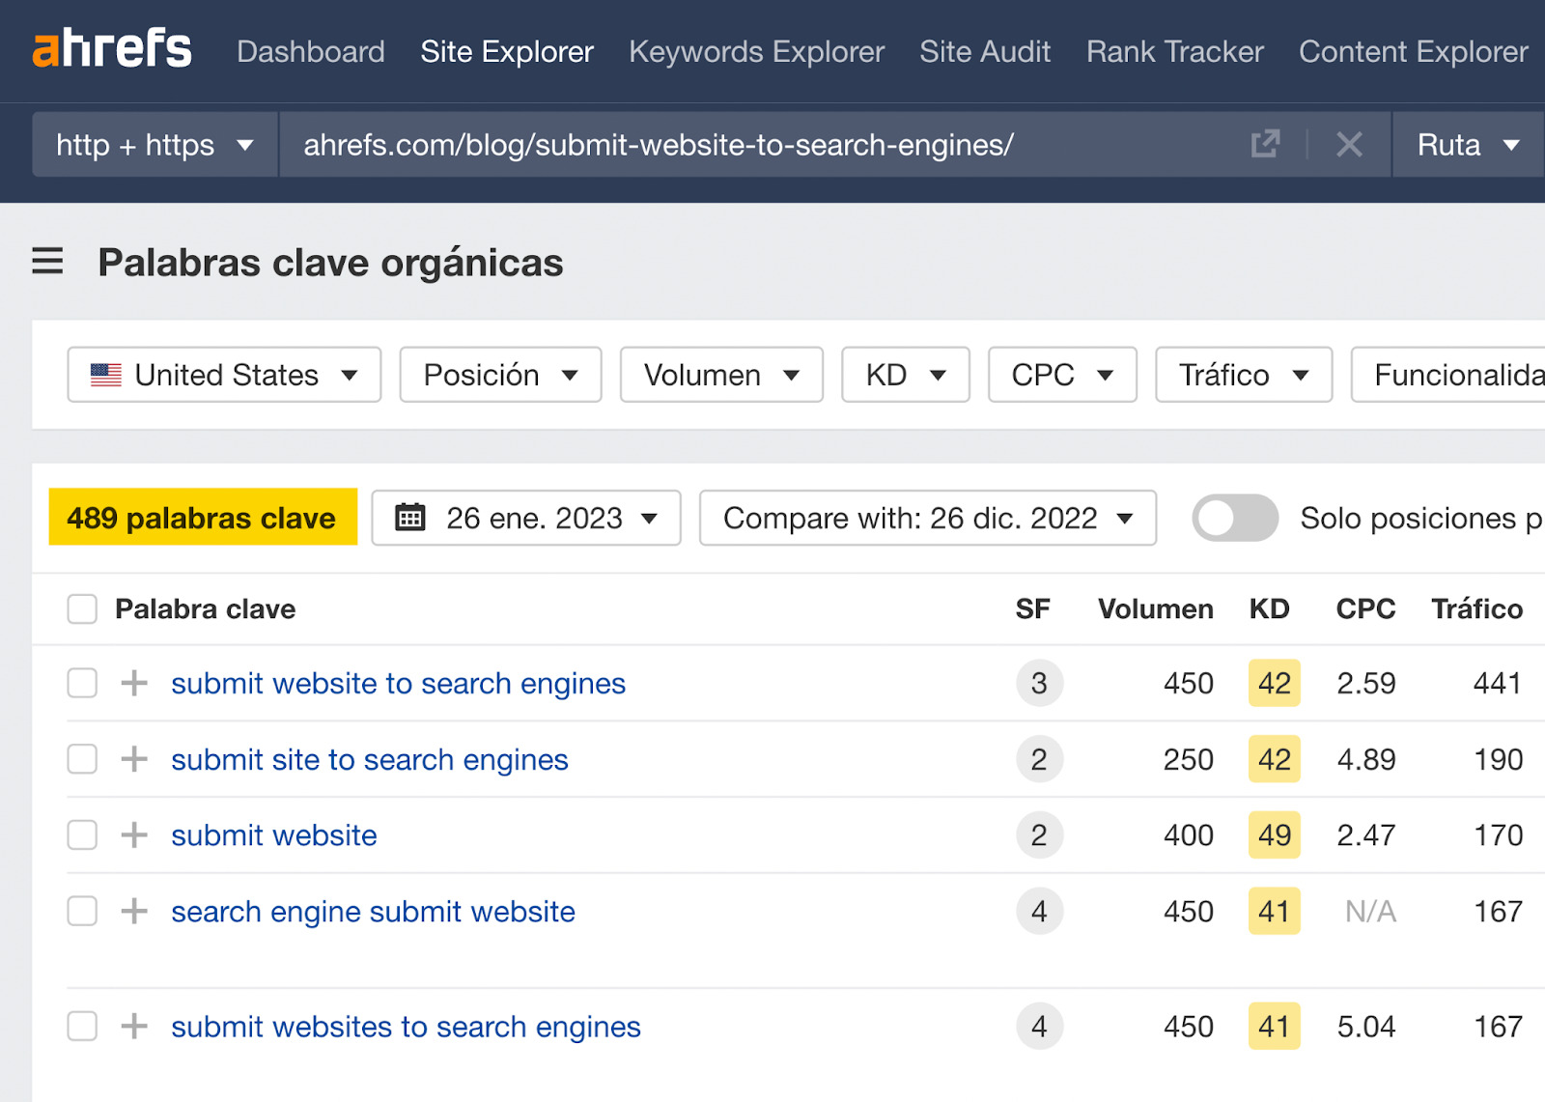Expand the 'Compare with: 26 dic. 2022' dropdown
The height and width of the screenshot is (1102, 1545).
927,518
